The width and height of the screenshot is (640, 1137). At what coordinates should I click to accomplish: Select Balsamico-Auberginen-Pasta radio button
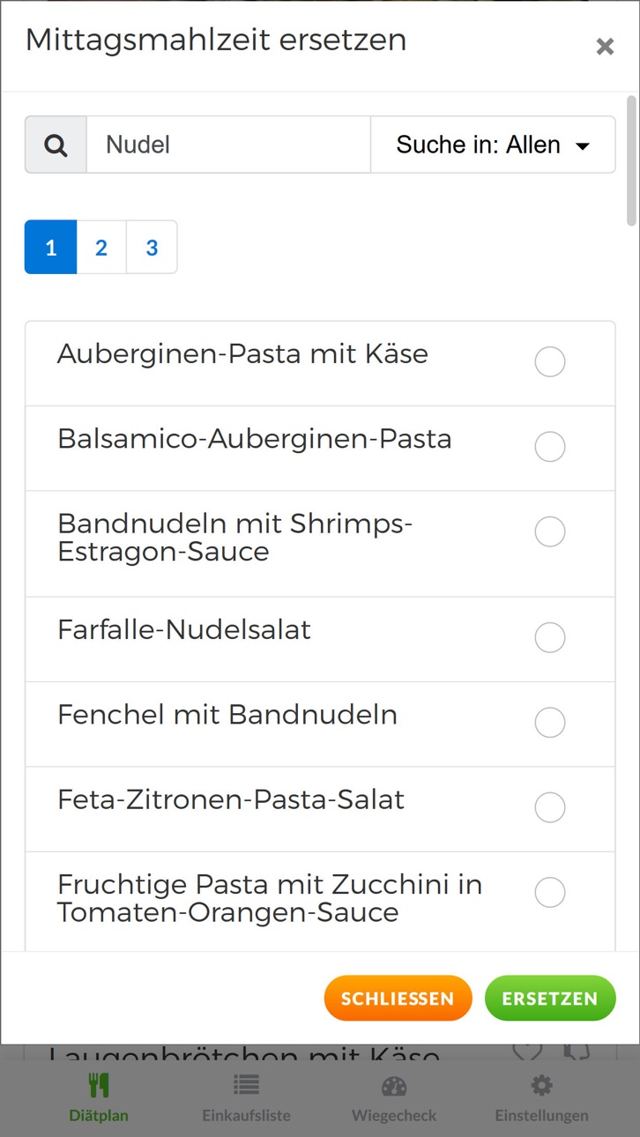pos(550,447)
